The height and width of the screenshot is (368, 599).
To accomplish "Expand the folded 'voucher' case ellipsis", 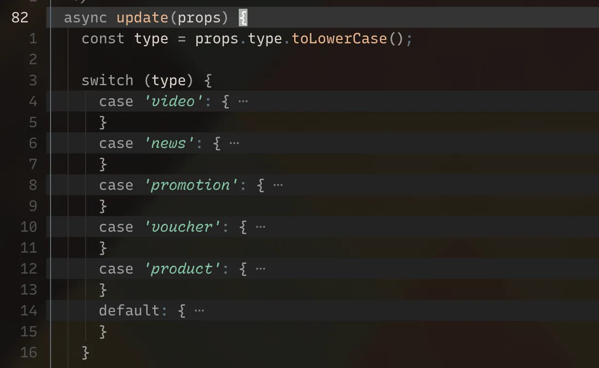I will pyautogui.click(x=261, y=227).
